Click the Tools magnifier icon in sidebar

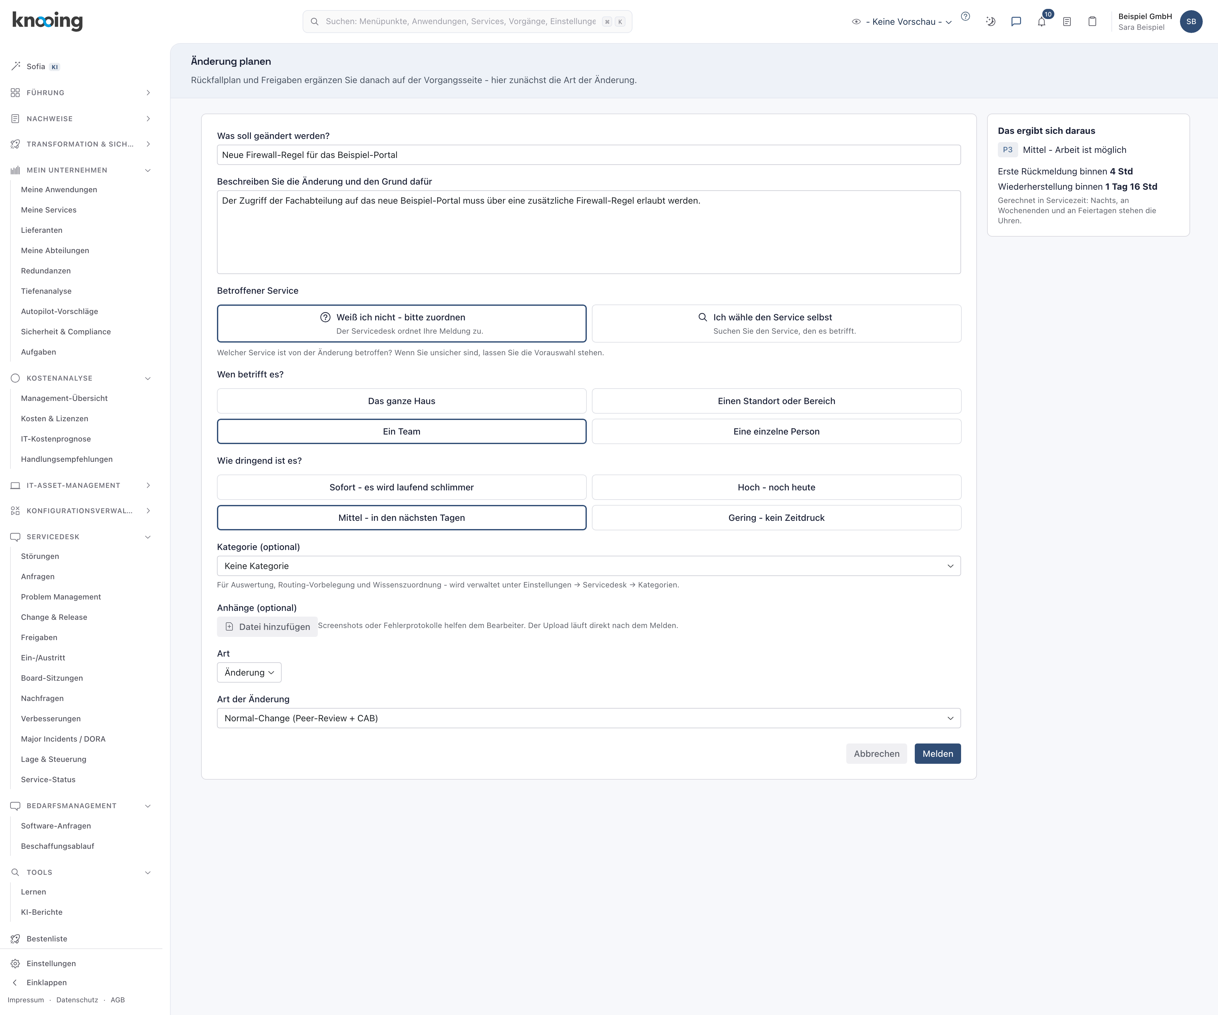coord(16,872)
